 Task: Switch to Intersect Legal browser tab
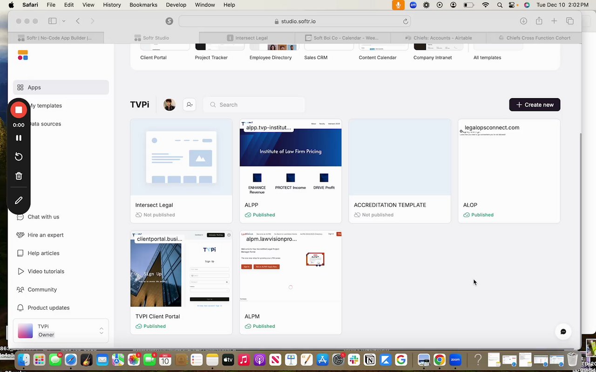pyautogui.click(x=247, y=38)
